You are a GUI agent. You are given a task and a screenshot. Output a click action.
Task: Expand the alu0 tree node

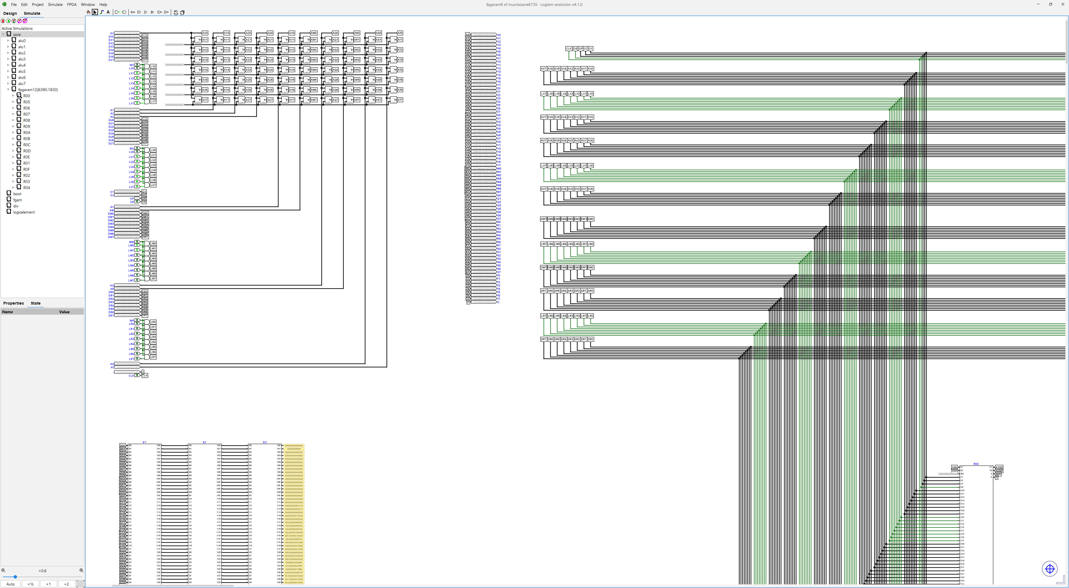(x=8, y=41)
